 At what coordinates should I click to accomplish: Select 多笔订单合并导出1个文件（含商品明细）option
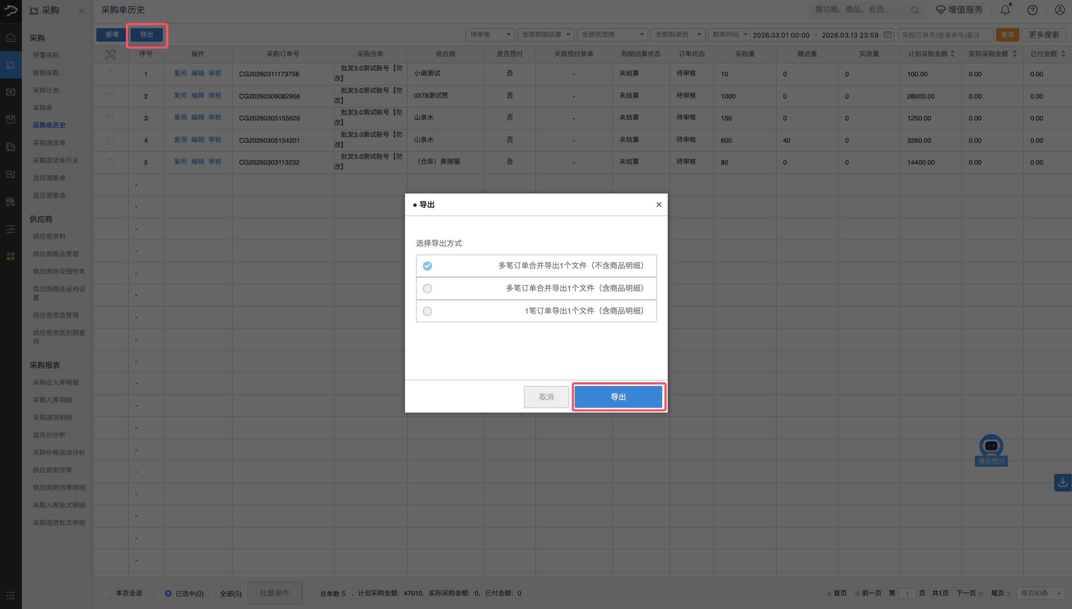click(x=427, y=288)
